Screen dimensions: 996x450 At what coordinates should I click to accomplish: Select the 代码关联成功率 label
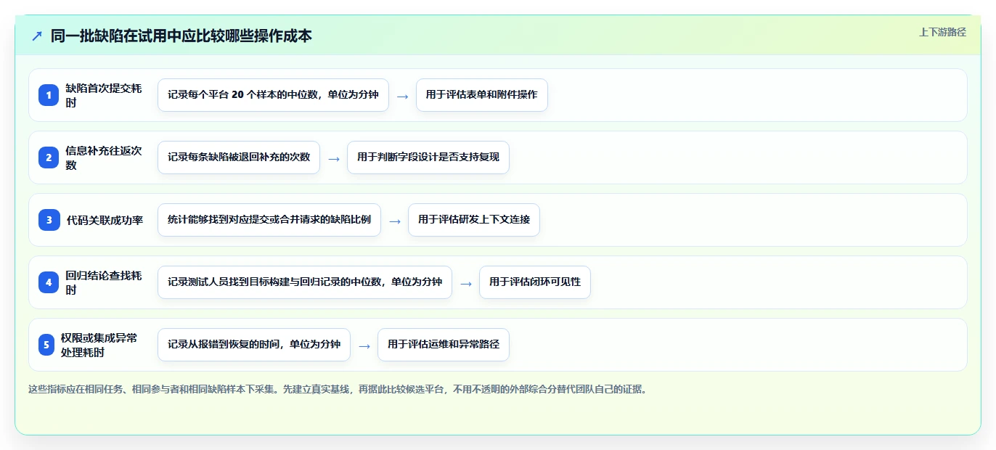[105, 220]
